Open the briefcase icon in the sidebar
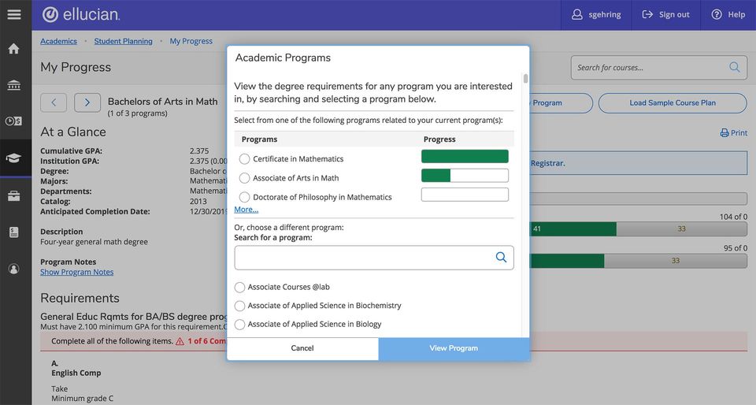This screenshot has height=405, width=756. click(x=14, y=195)
